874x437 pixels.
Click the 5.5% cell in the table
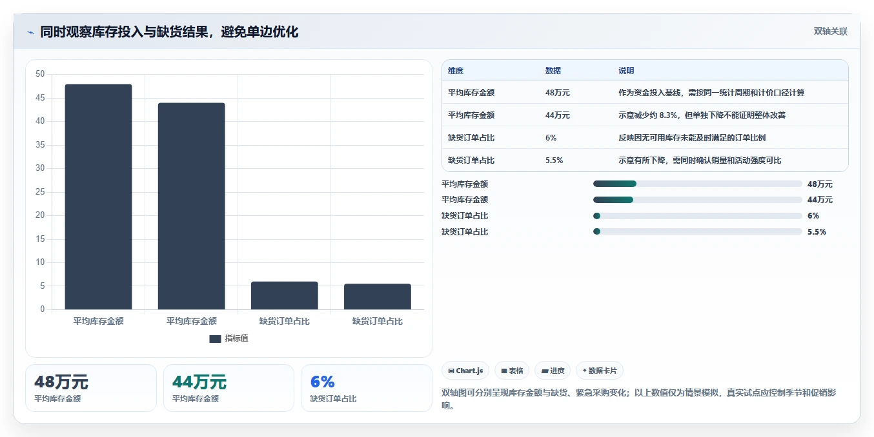554,160
